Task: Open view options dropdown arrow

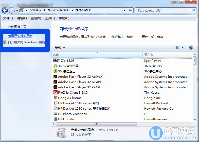Action: tap(183, 48)
